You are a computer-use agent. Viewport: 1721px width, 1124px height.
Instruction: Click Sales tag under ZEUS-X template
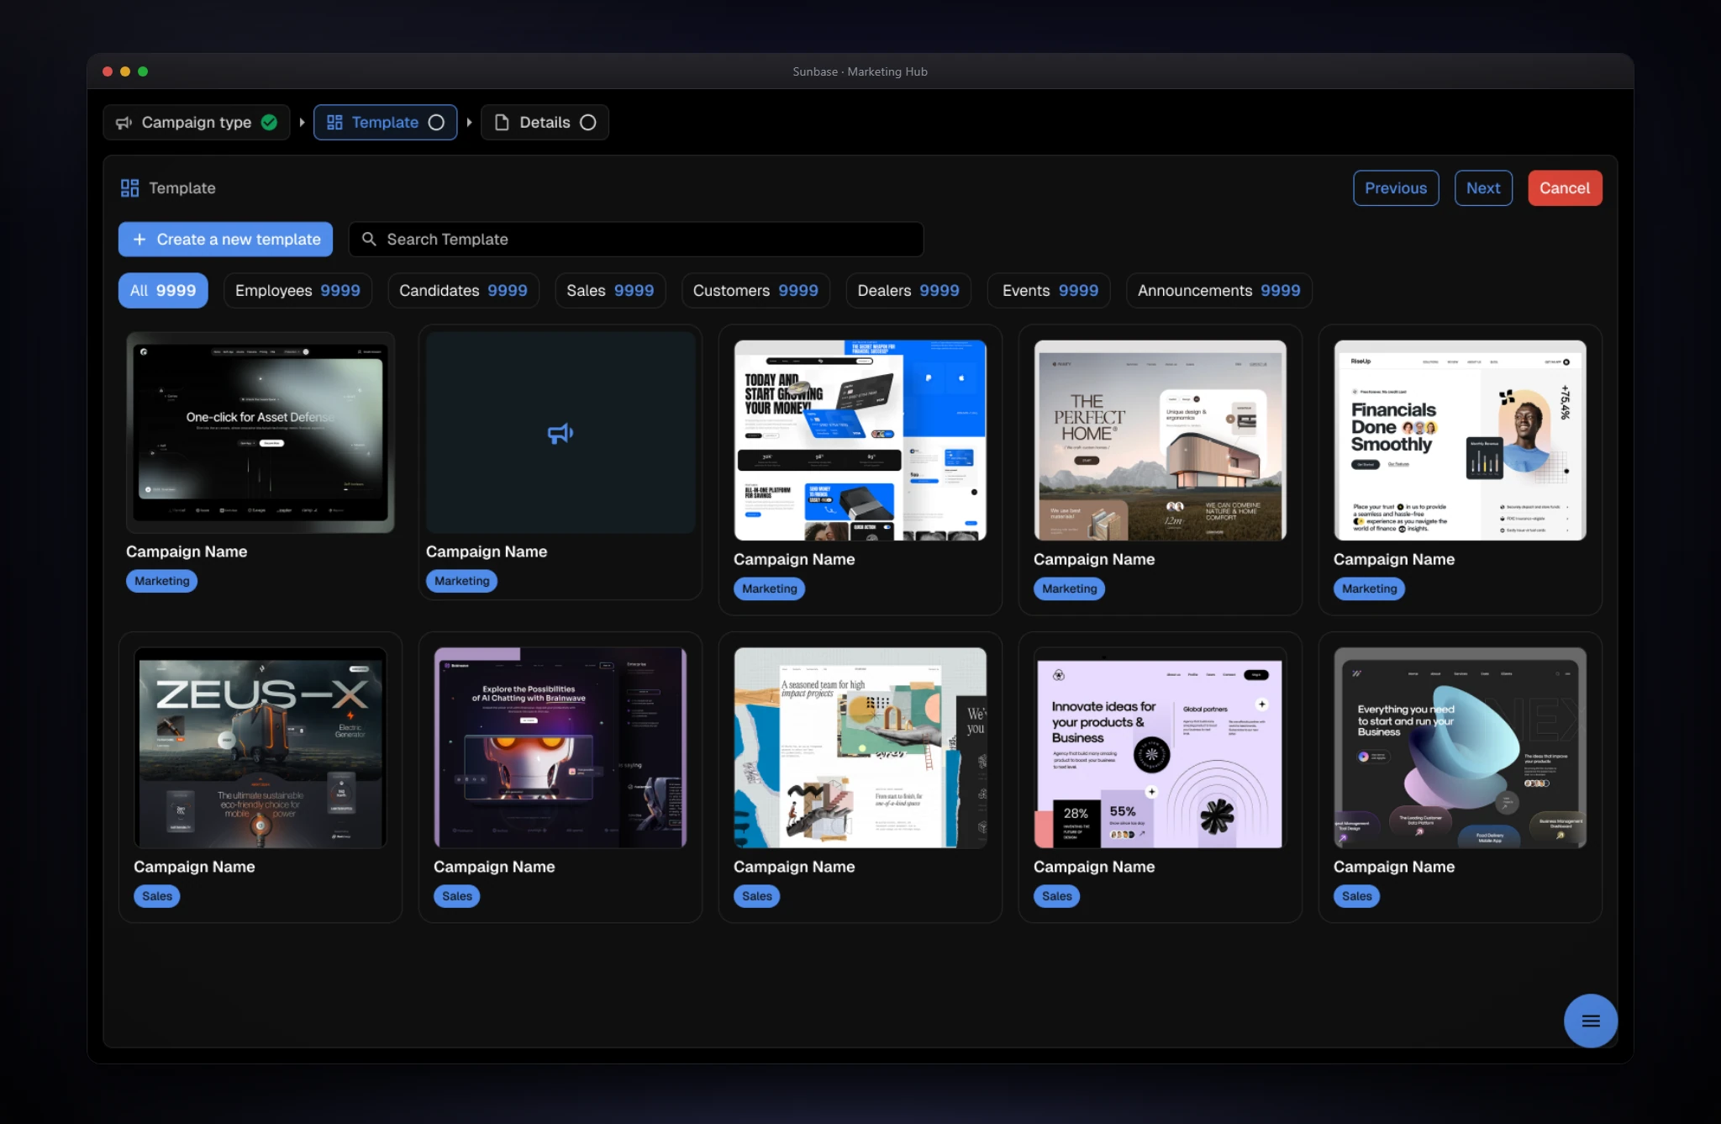point(157,896)
